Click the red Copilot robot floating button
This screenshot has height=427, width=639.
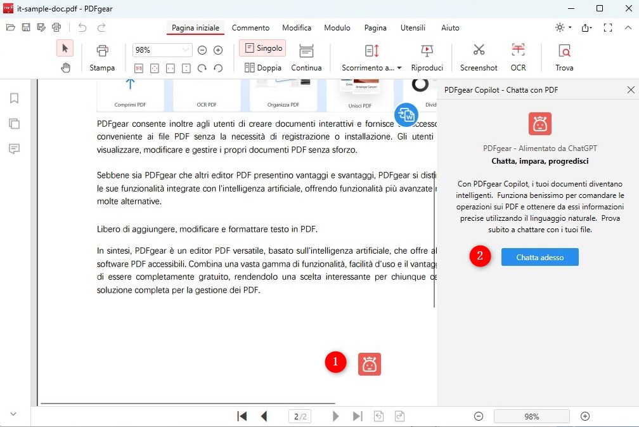[x=369, y=364]
